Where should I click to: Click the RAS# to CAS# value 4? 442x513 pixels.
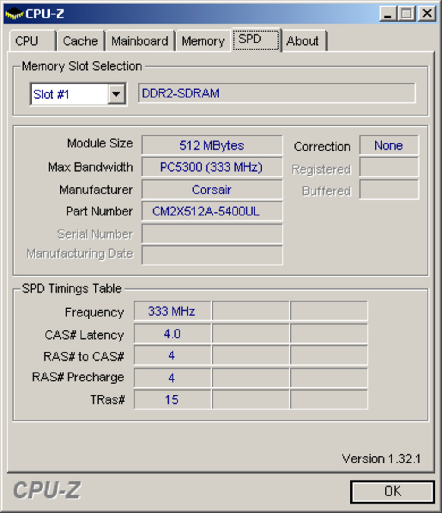click(x=172, y=355)
